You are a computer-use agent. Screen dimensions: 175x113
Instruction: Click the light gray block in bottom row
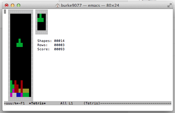(14, 95)
